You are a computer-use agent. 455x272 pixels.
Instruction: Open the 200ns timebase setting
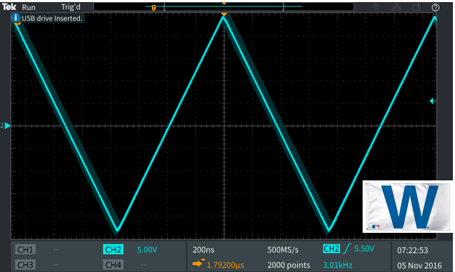pos(204,250)
